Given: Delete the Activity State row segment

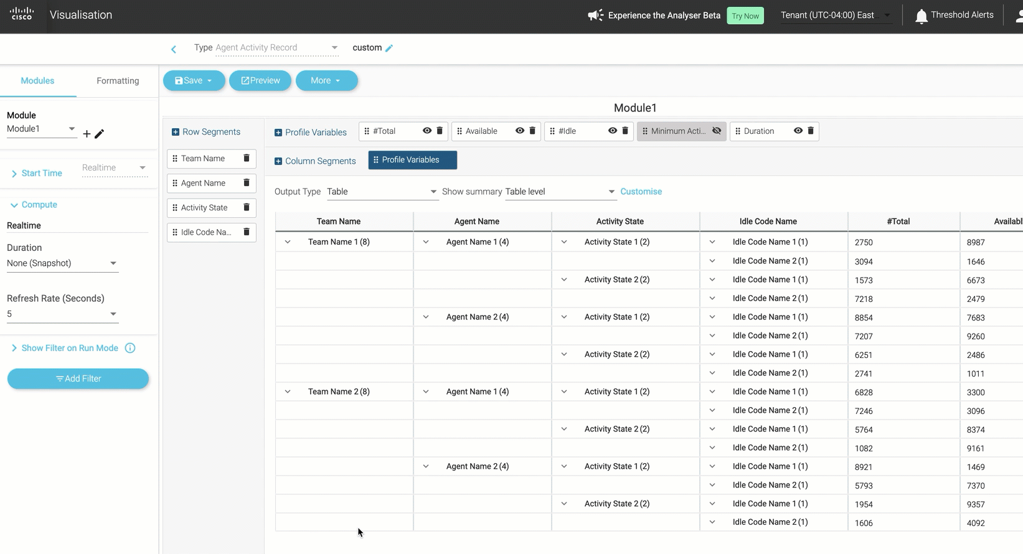Looking at the screenshot, I should click(247, 207).
